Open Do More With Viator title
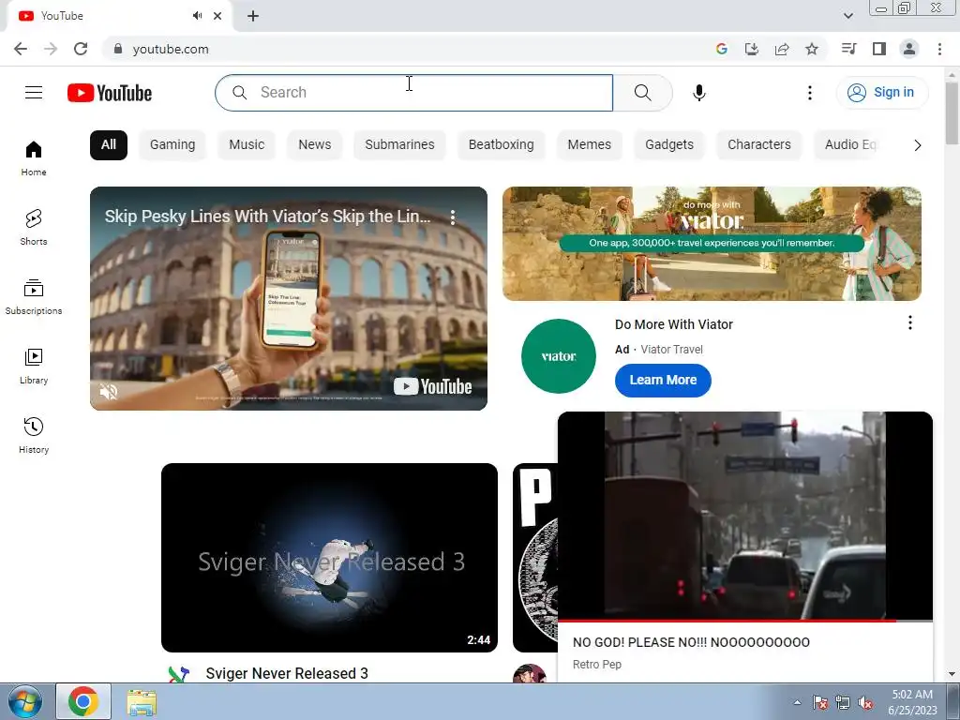 (673, 324)
